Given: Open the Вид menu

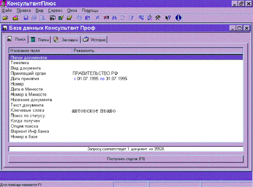Looking at the screenshot, I should 40,11.
